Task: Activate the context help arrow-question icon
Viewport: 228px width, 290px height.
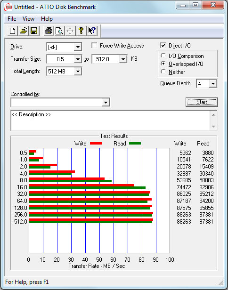Action: pos(92,31)
